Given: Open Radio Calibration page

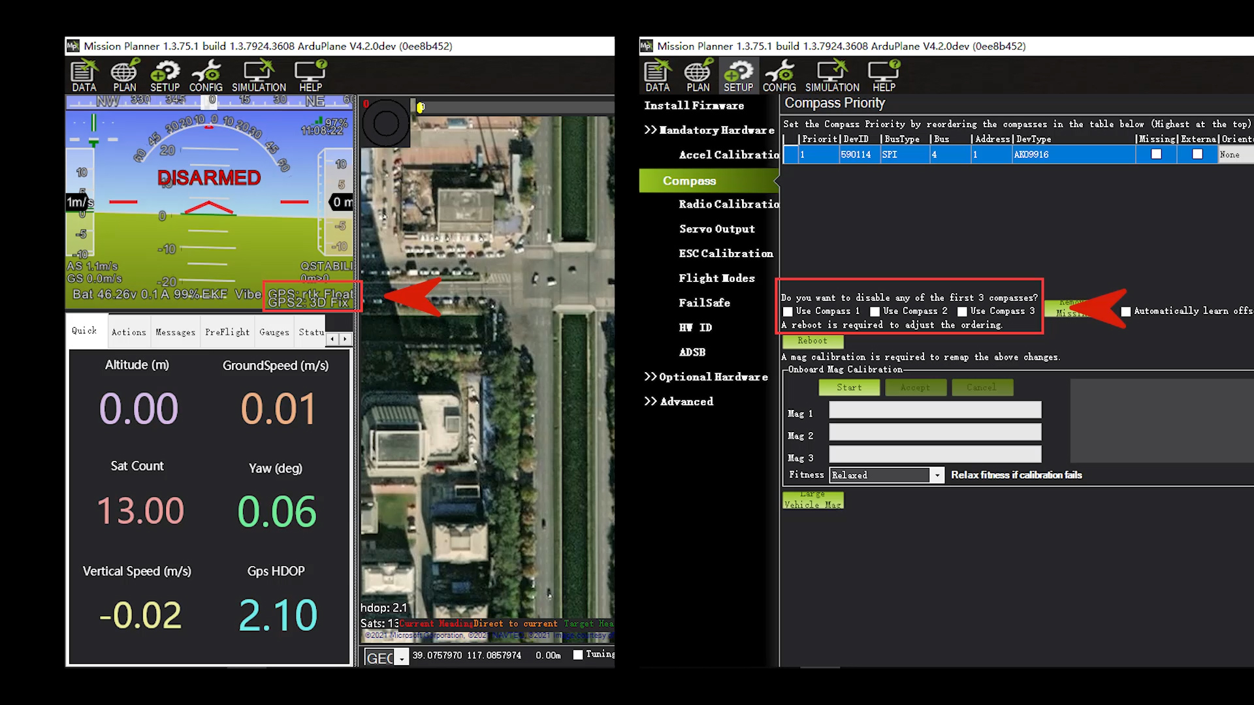Looking at the screenshot, I should click(x=729, y=204).
